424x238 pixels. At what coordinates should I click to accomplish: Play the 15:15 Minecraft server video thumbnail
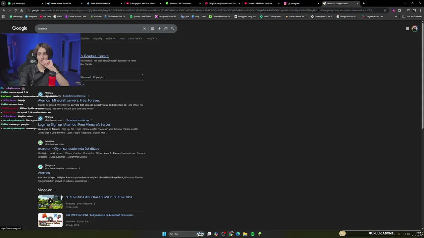(x=50, y=202)
